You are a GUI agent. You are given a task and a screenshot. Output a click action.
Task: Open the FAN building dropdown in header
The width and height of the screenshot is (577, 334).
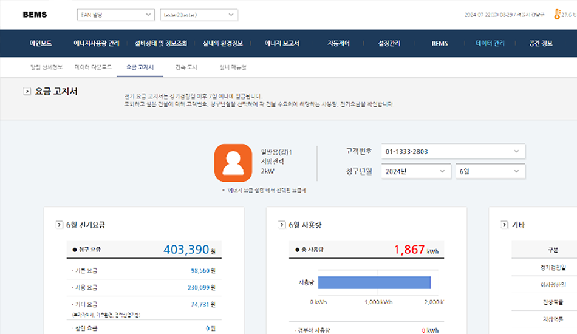116,15
